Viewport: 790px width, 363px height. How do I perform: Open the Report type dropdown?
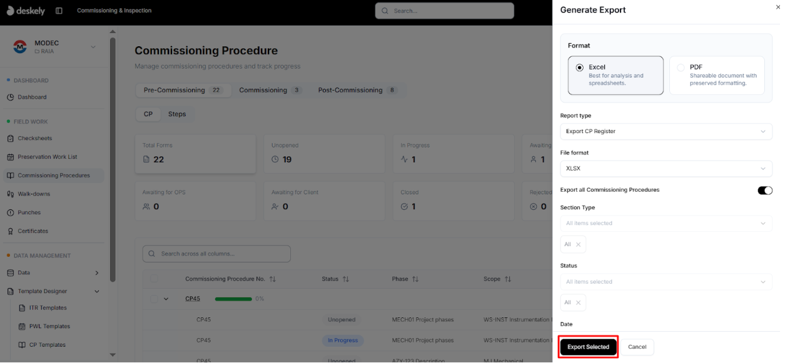point(666,131)
